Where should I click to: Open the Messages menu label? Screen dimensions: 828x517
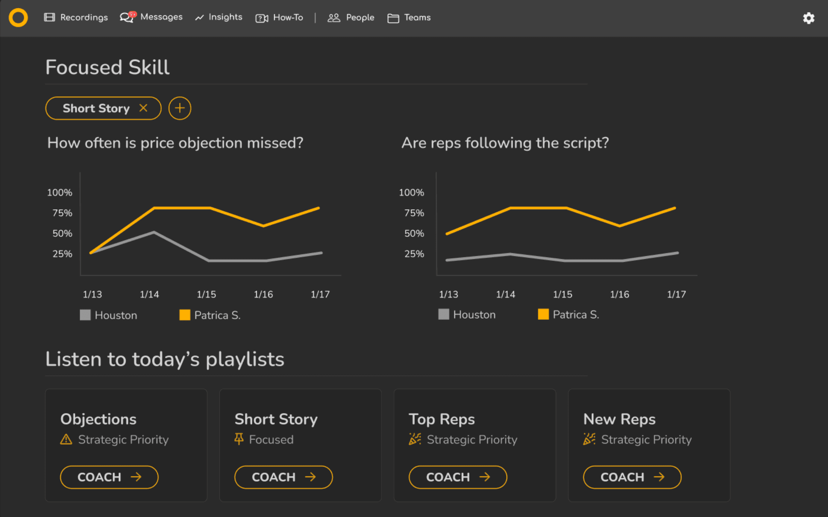[161, 17]
